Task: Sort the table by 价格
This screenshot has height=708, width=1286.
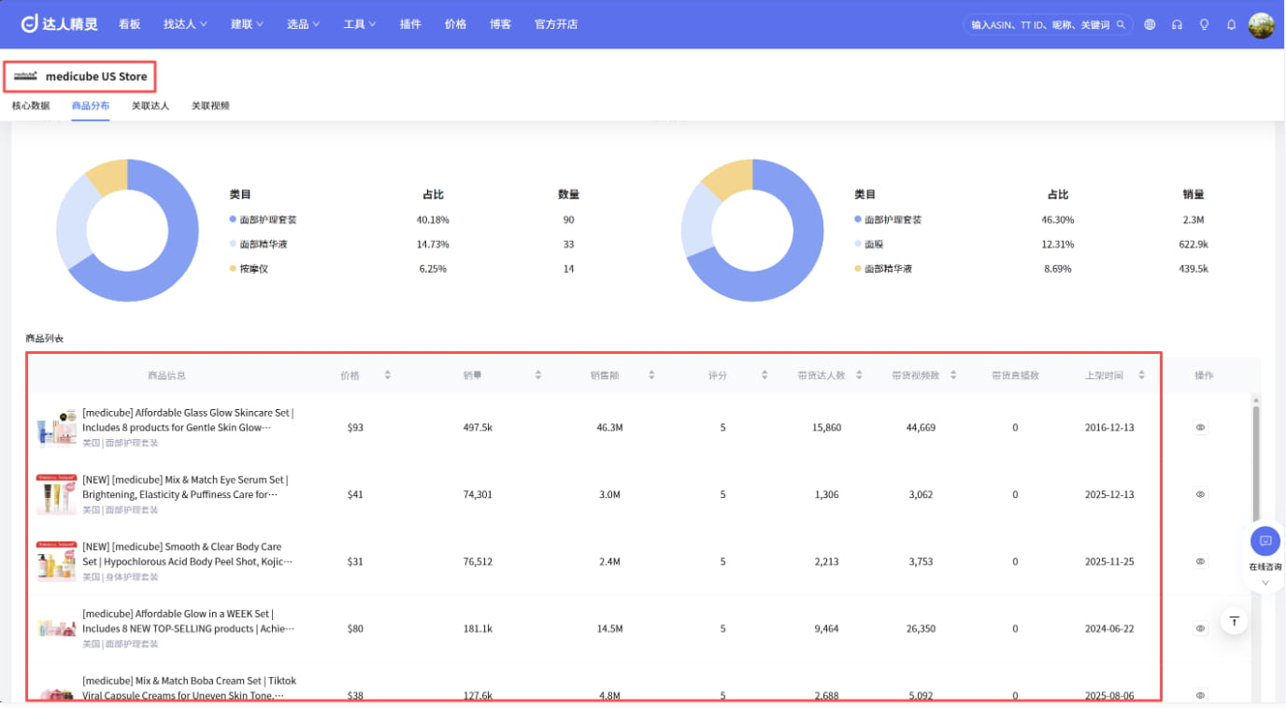Action: (387, 375)
